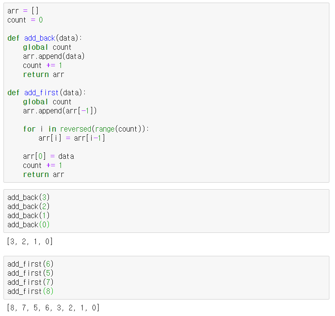Click the 'add_first(8)' call line
Viewport: 335px width, 316px height.
pyautogui.click(x=30, y=291)
